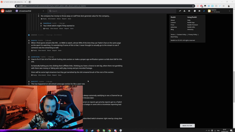Open the Reddit home logo
Image resolution: width=235 pixels, height=132 pixels.
pyautogui.click(x=6, y=11)
